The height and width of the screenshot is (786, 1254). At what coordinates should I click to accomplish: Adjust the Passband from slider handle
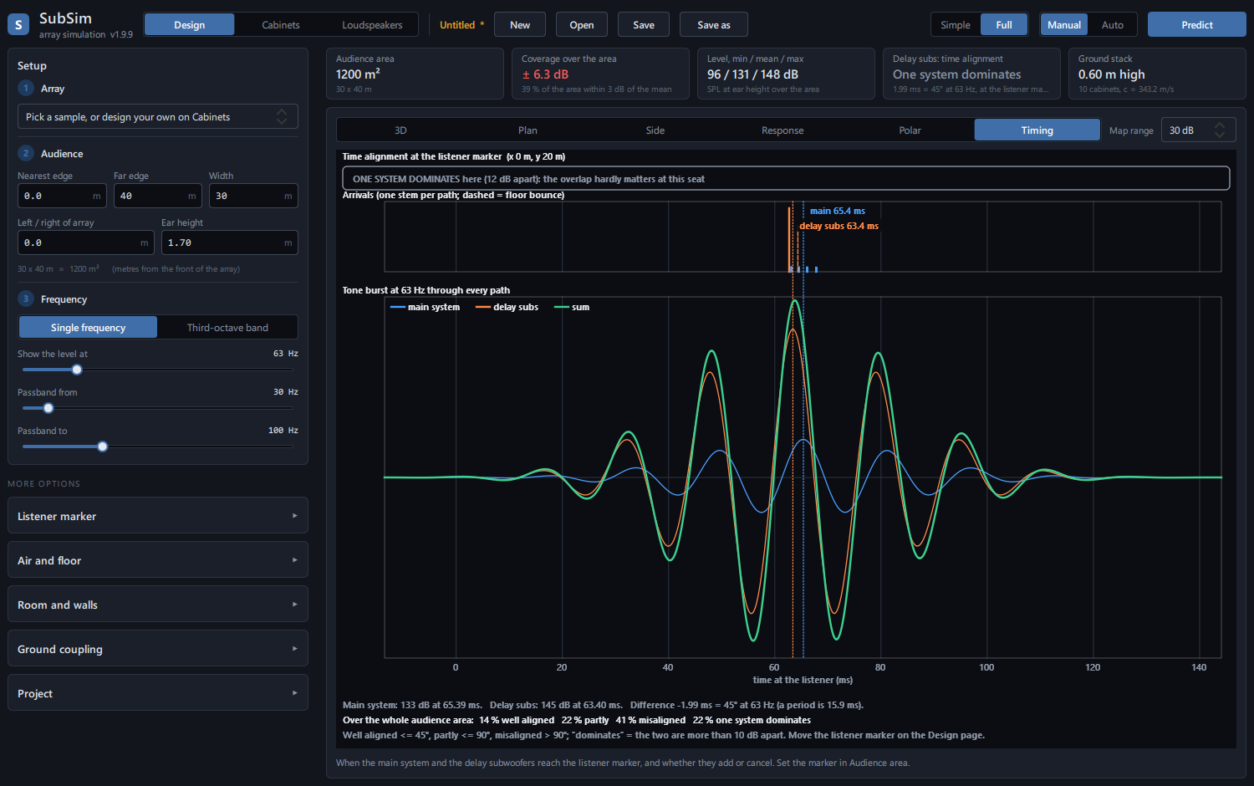click(48, 408)
